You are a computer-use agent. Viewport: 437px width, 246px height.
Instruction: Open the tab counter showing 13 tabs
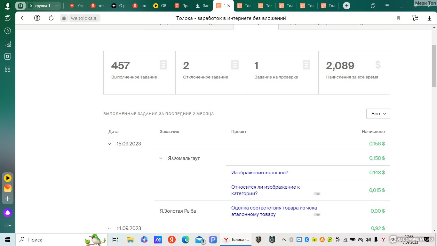(20, 6)
